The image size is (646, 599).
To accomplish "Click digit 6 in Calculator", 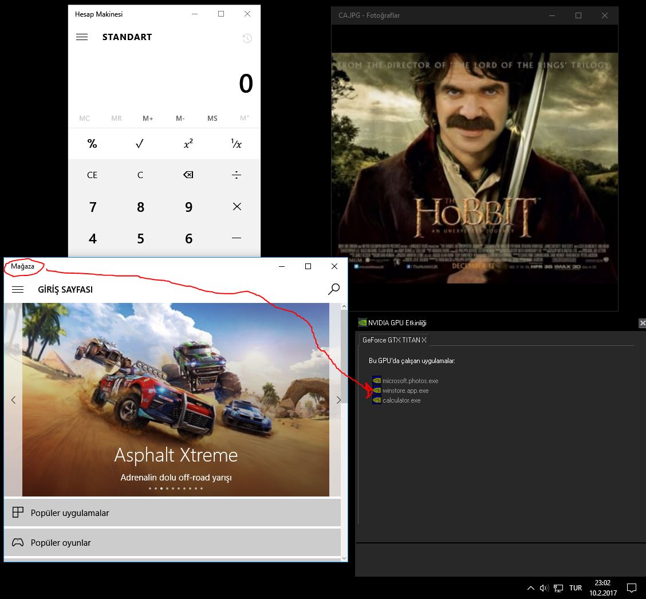I will pyautogui.click(x=188, y=238).
